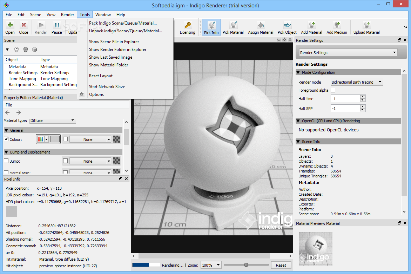
Task: Click the Close scene toolbar icon
Action: tap(23, 27)
